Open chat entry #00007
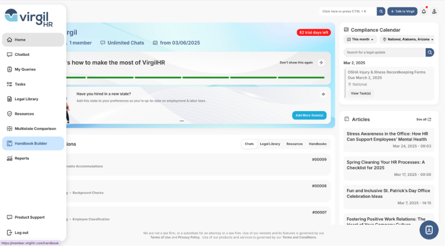445x246 pixels. (x=198, y=216)
